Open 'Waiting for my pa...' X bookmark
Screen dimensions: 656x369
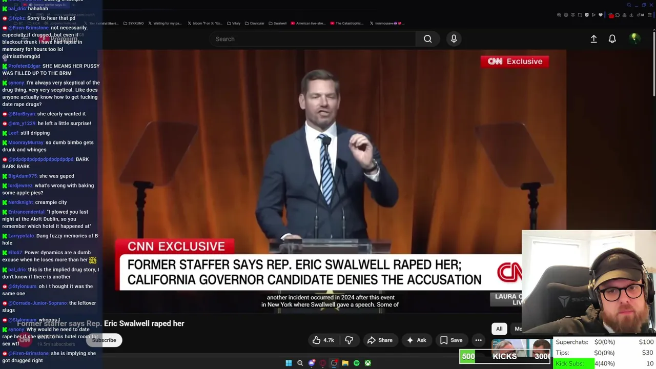tap(165, 23)
